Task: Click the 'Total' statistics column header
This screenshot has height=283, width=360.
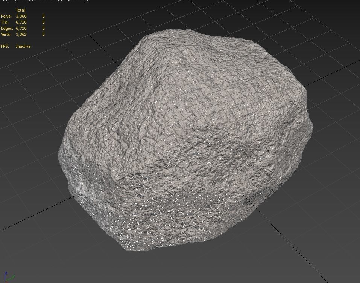Action: 20,10
